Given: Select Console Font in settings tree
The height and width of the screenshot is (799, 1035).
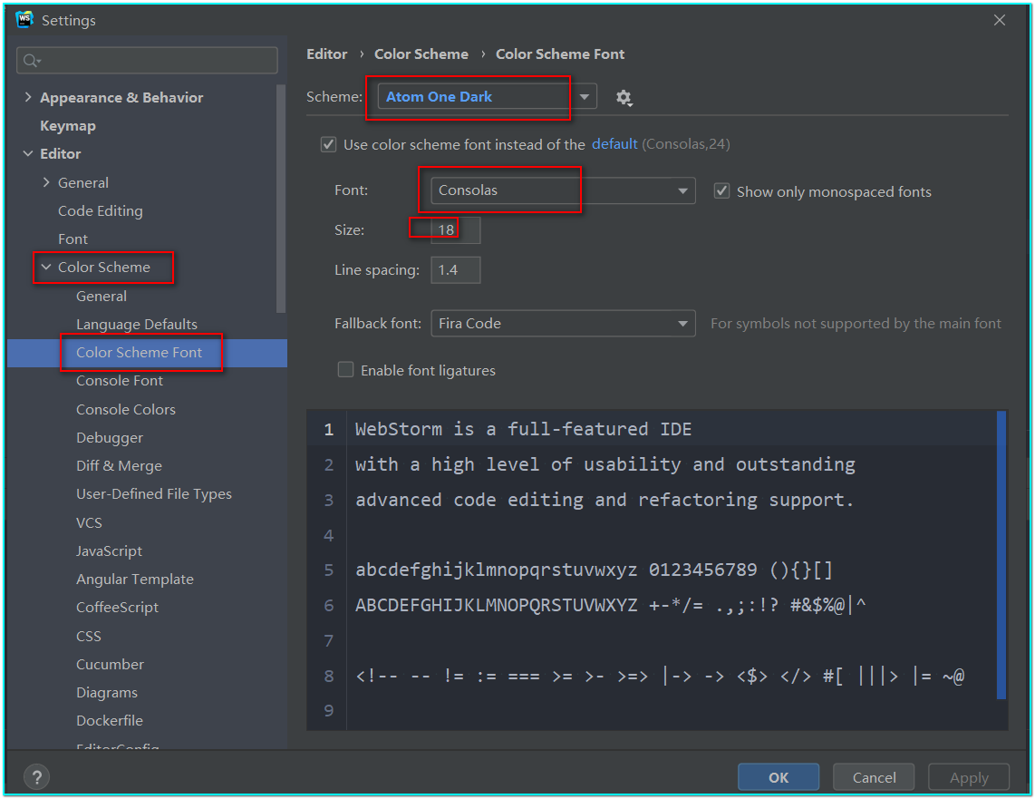Looking at the screenshot, I should [x=120, y=381].
